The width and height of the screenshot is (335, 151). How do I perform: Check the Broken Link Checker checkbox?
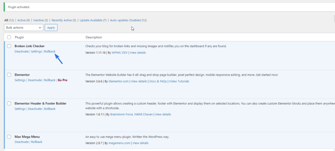(9, 46)
